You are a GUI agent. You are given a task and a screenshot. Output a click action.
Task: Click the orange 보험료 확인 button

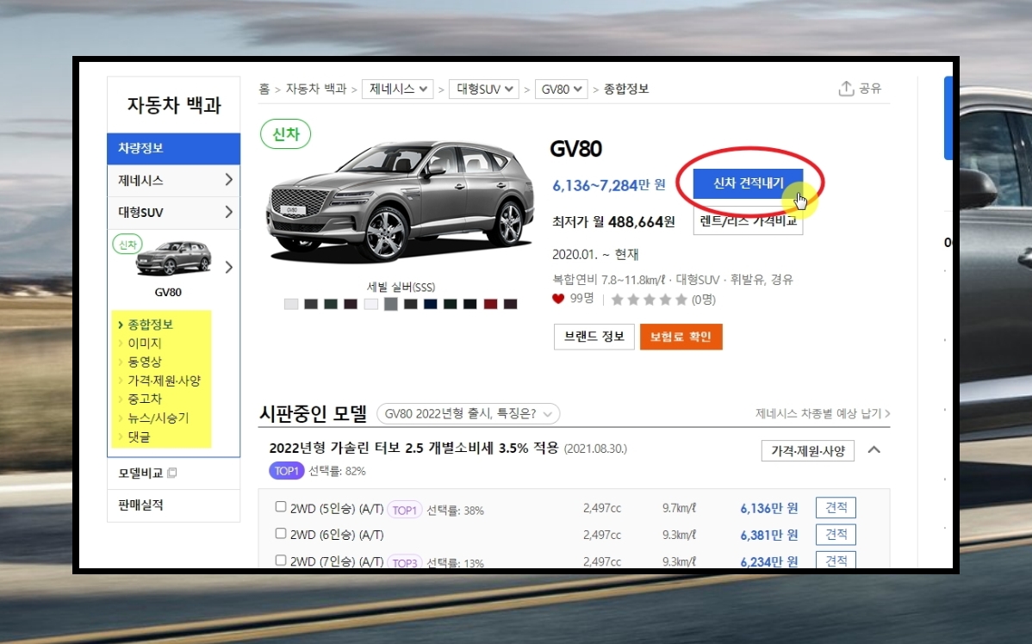(681, 337)
